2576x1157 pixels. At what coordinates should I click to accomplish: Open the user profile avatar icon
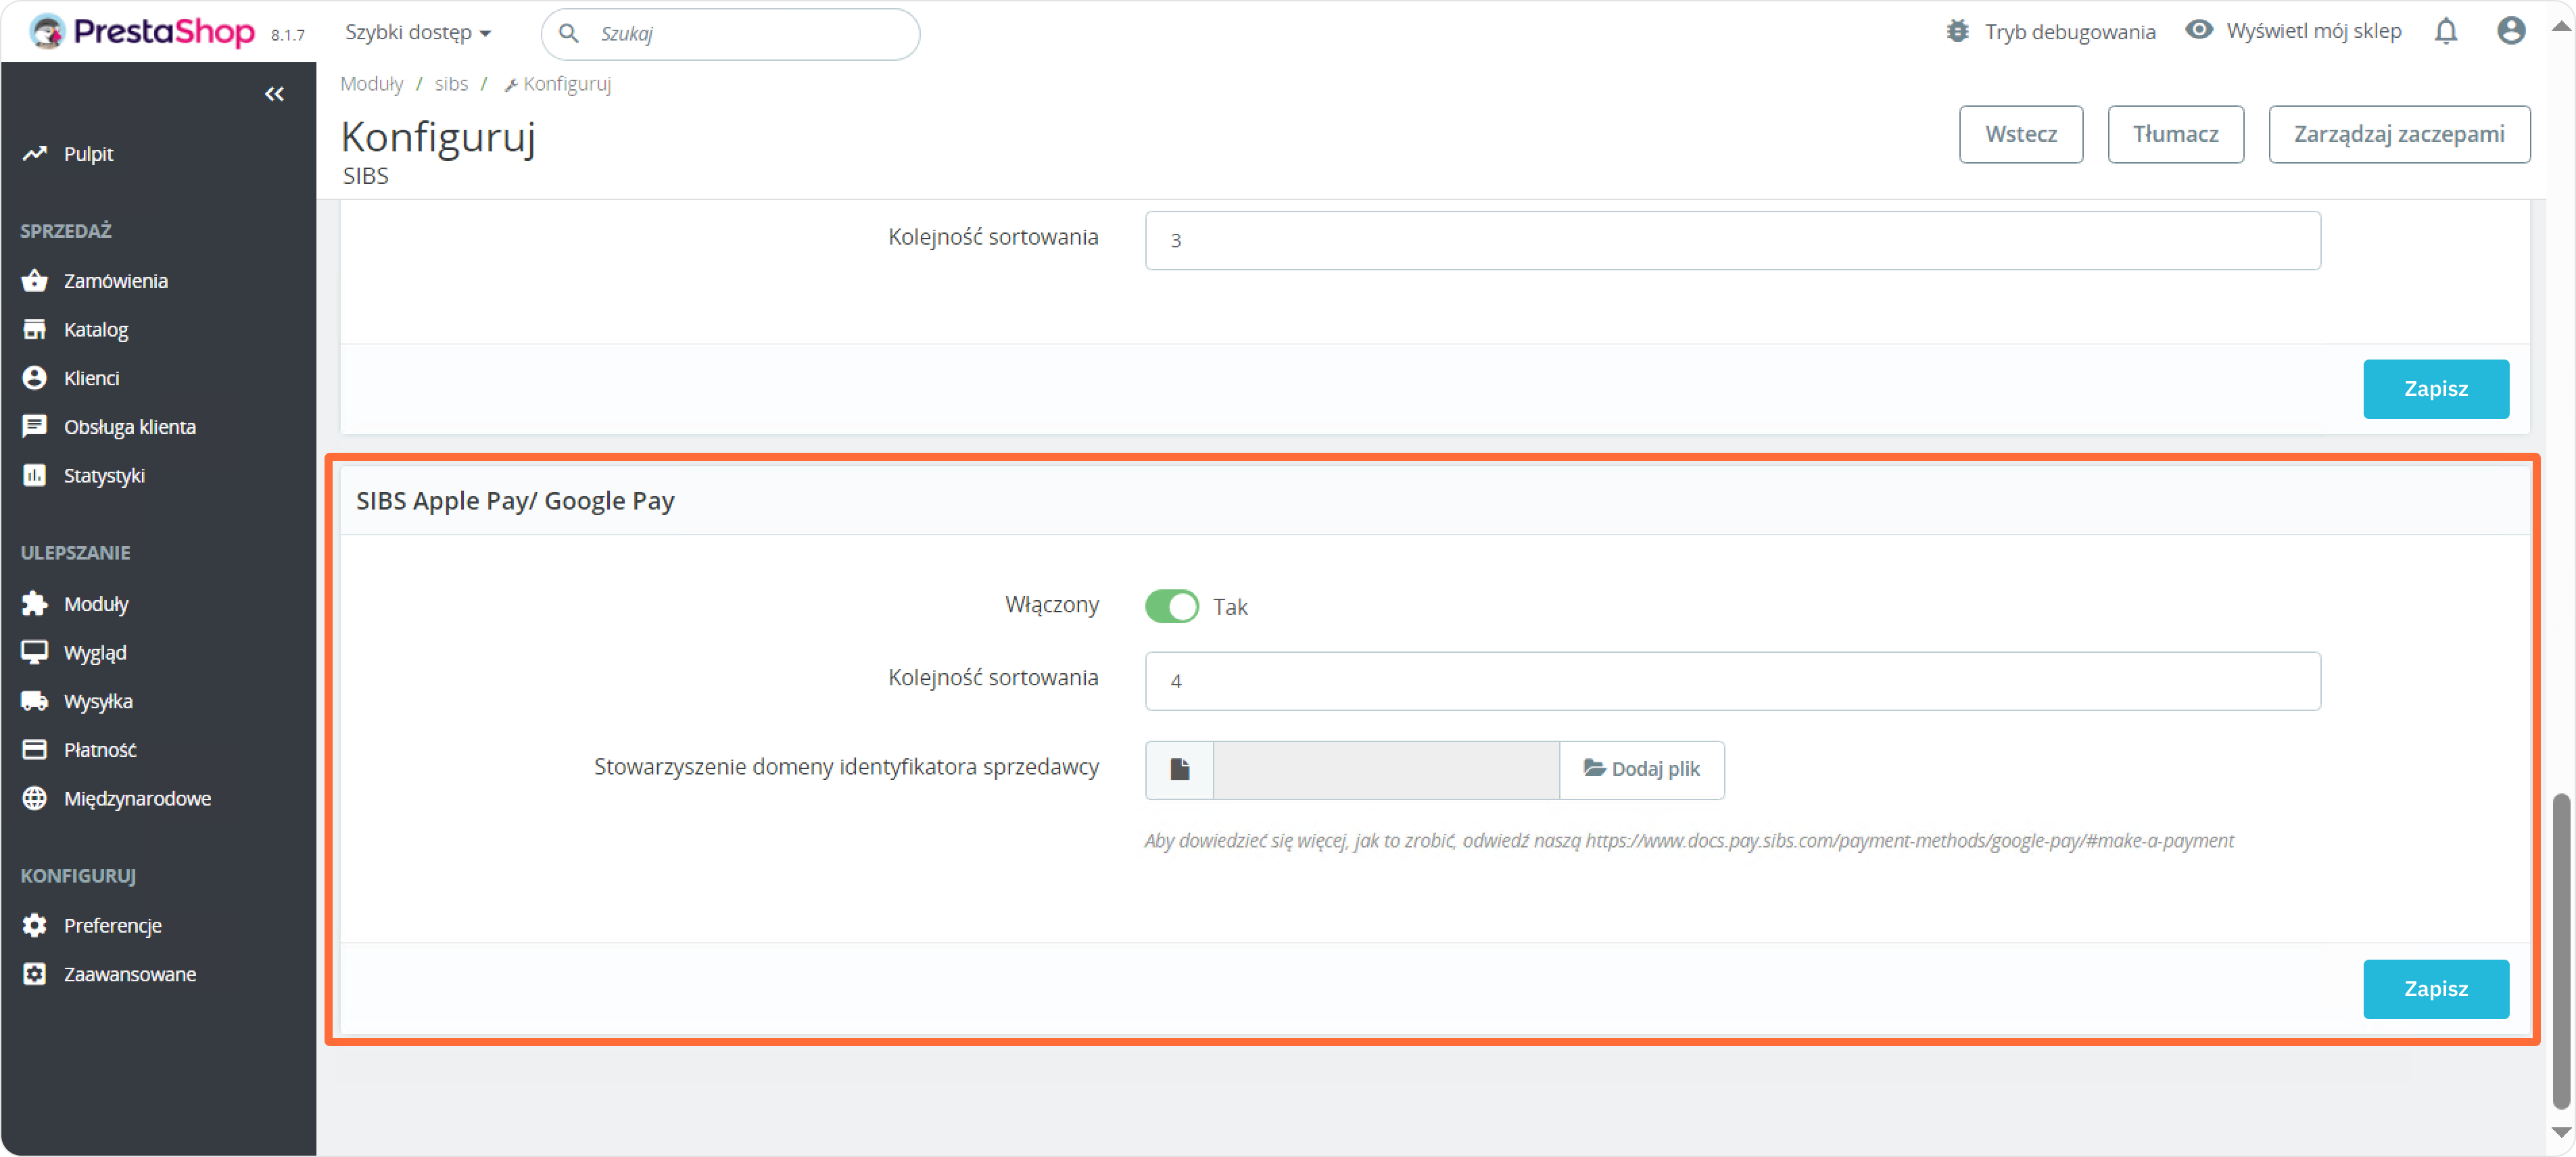[2510, 32]
